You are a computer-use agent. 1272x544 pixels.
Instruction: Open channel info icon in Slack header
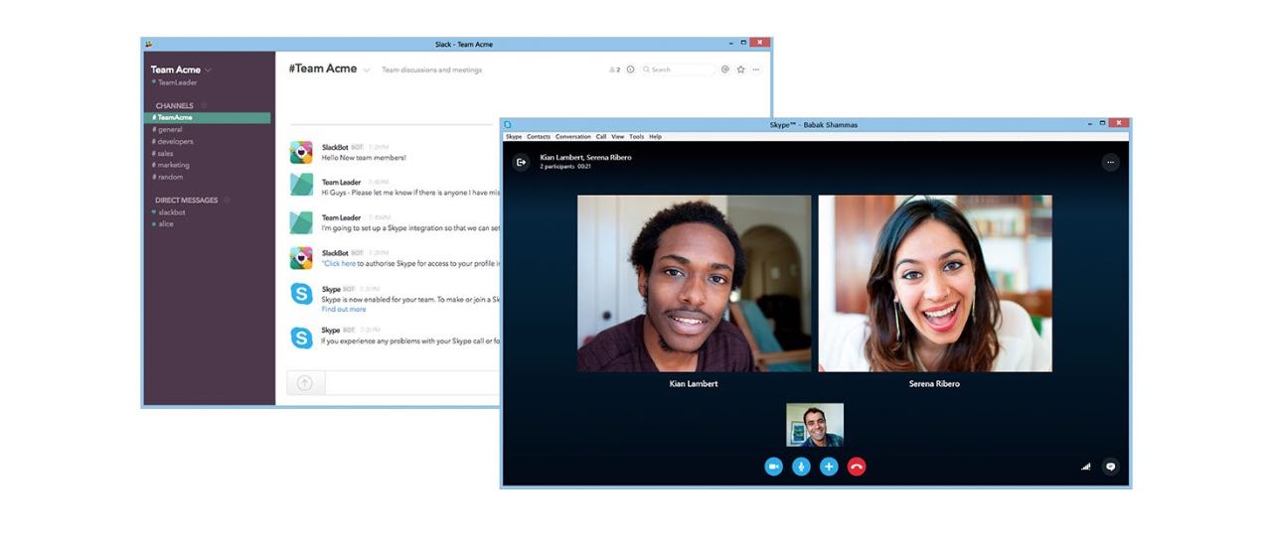coord(630,69)
